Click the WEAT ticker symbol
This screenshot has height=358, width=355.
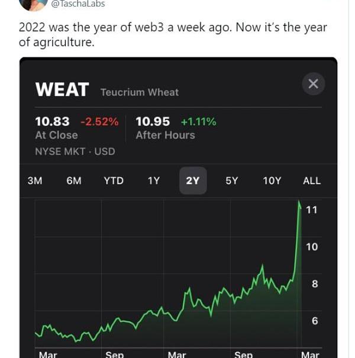click(62, 90)
